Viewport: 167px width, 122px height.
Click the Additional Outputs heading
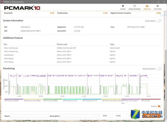13,38
